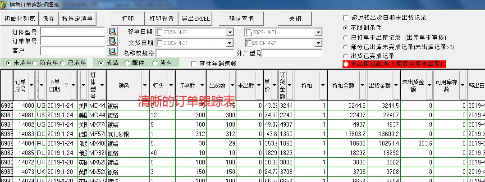Viewport: 485px width, 182px height.
Task: Open 折扣 column filter dropdown
Action: [323, 85]
